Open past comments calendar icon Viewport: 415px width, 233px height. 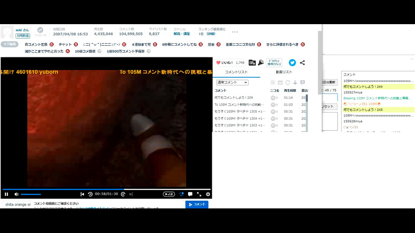(x=280, y=82)
